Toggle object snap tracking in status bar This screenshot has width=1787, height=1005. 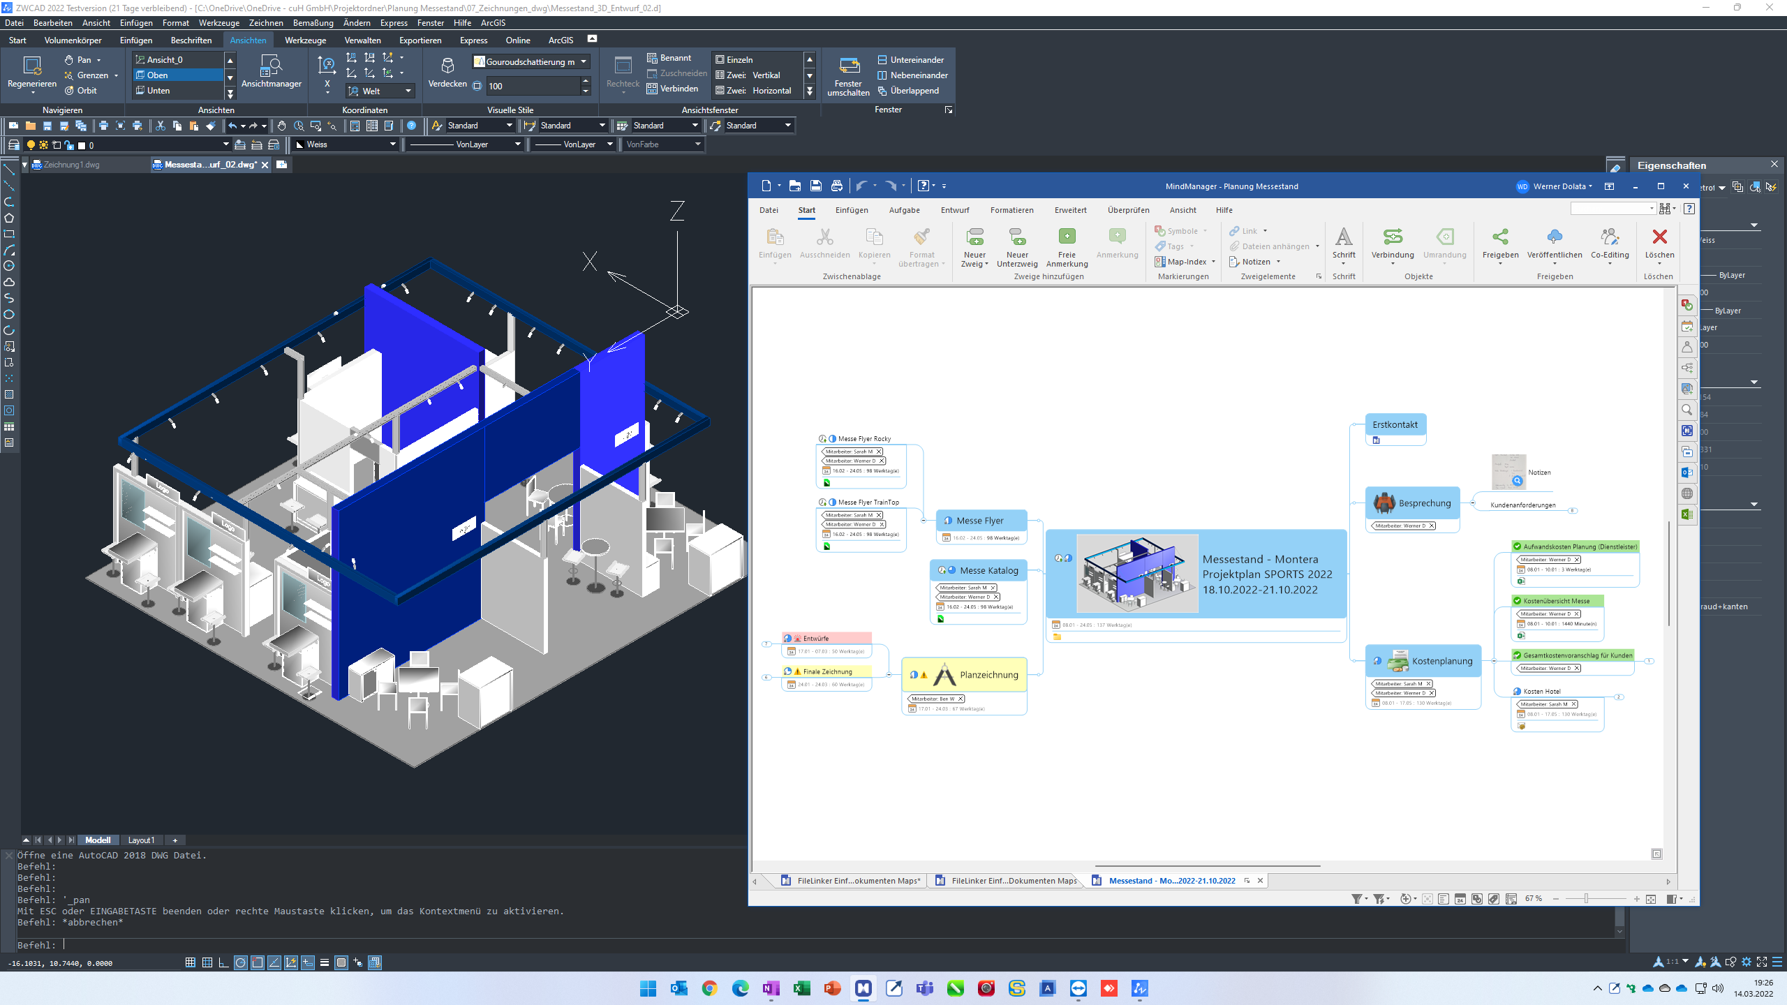coord(274,963)
